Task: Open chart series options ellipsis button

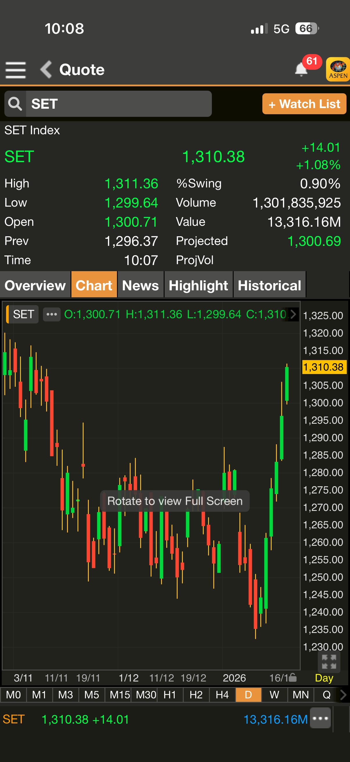Action: point(52,314)
